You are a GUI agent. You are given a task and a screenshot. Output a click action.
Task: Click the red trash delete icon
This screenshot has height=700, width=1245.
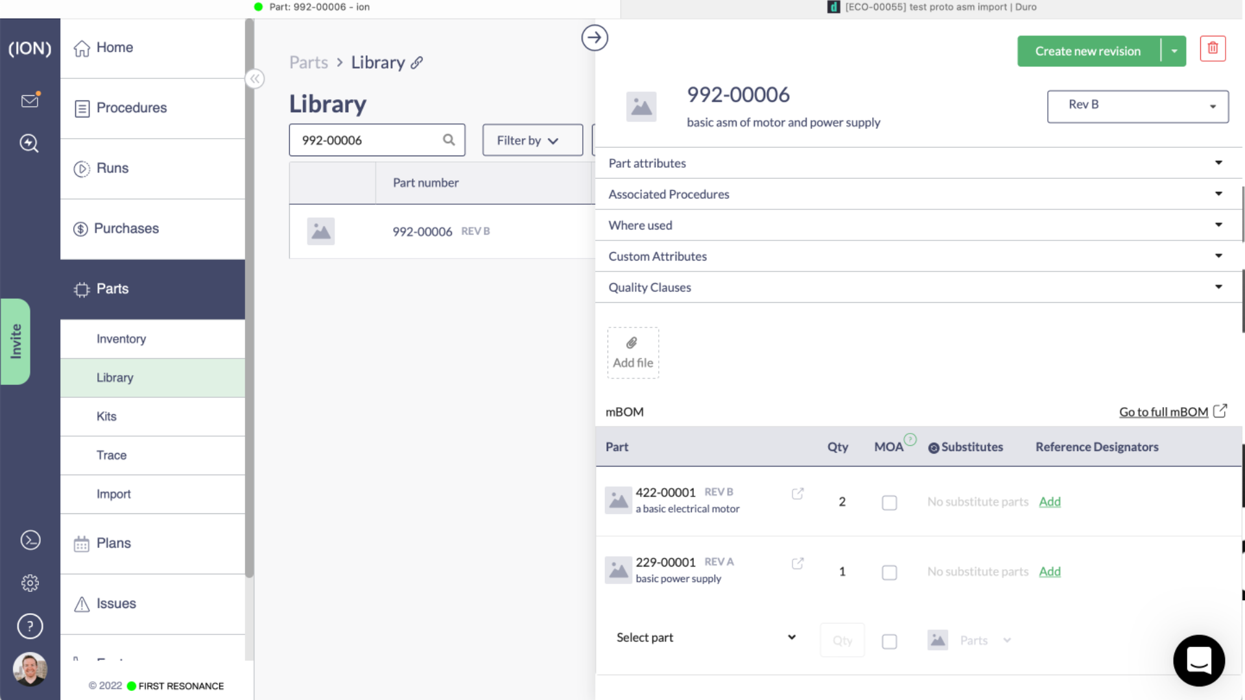1213,49
